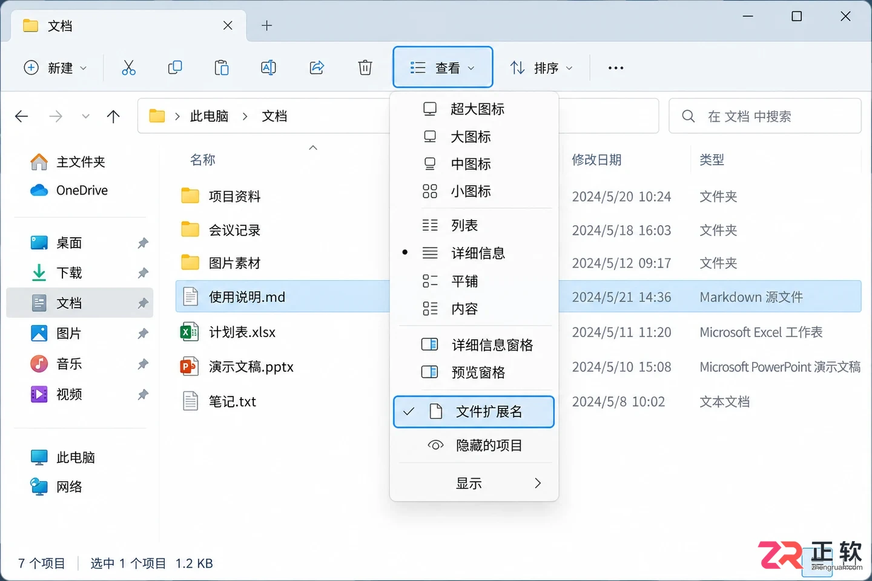Select 详细信息 view mode
The image size is (872, 581).
(x=474, y=253)
